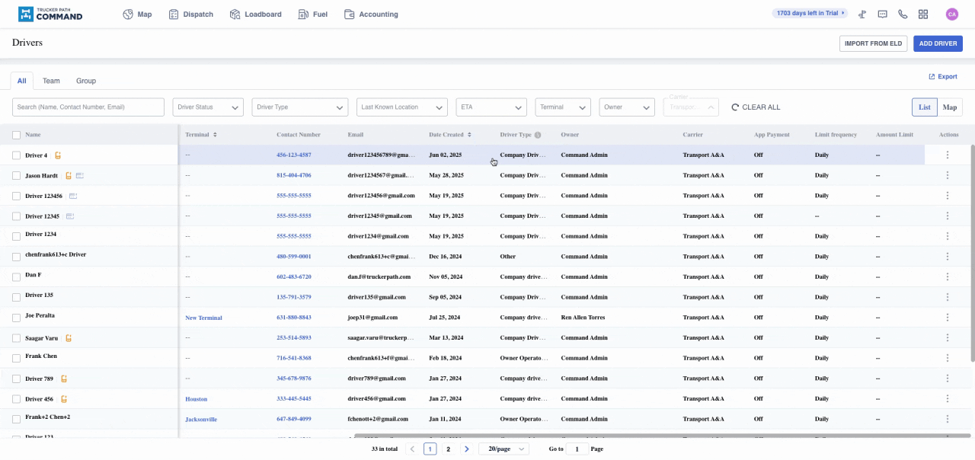Open the signpost icon in top bar
This screenshot has width=975, height=460.
point(862,14)
